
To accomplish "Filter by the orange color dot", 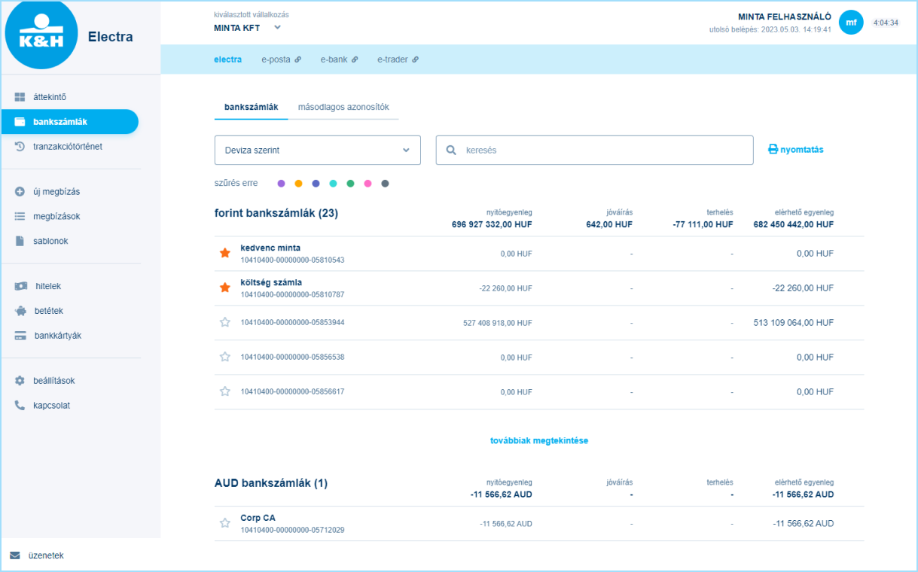I will 298,184.
